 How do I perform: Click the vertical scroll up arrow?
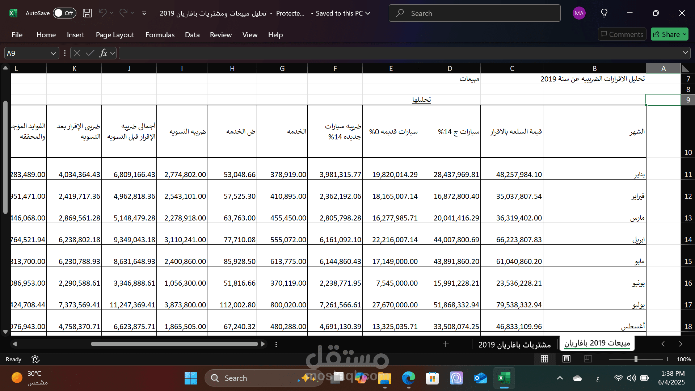(x=5, y=68)
